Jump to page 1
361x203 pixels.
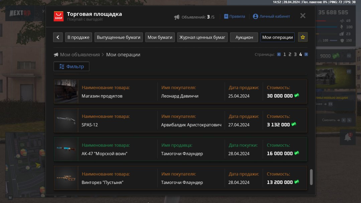(x=284, y=54)
